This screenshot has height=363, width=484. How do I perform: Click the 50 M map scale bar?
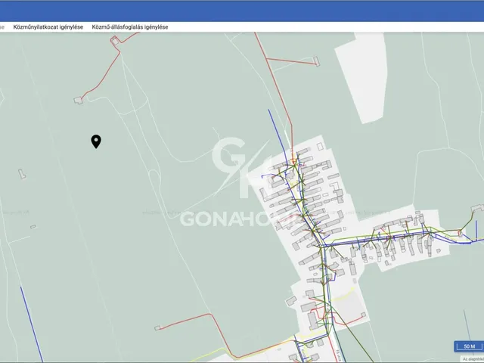469,346
